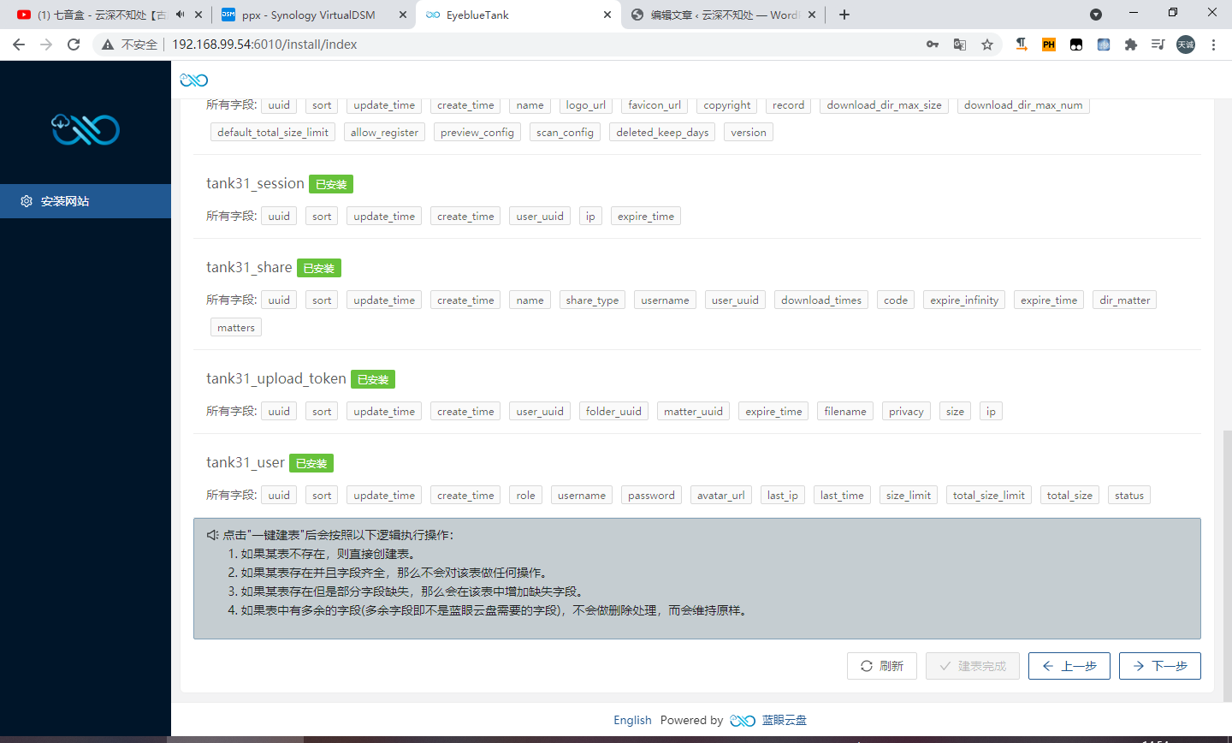Click the extensions puzzle icon in toolbar

point(1131,45)
